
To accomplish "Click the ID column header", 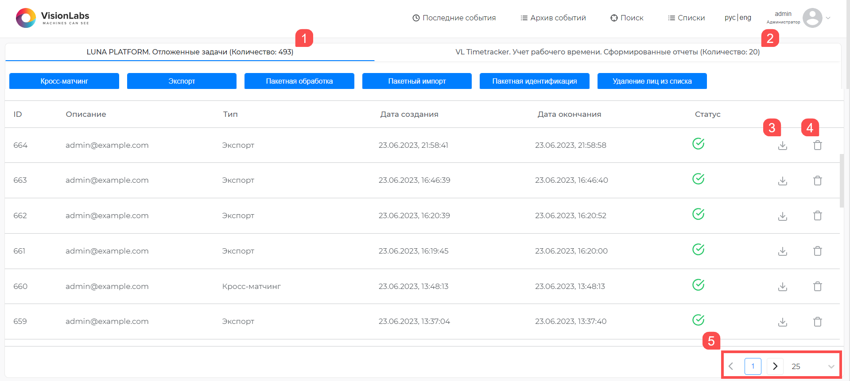I will point(18,114).
